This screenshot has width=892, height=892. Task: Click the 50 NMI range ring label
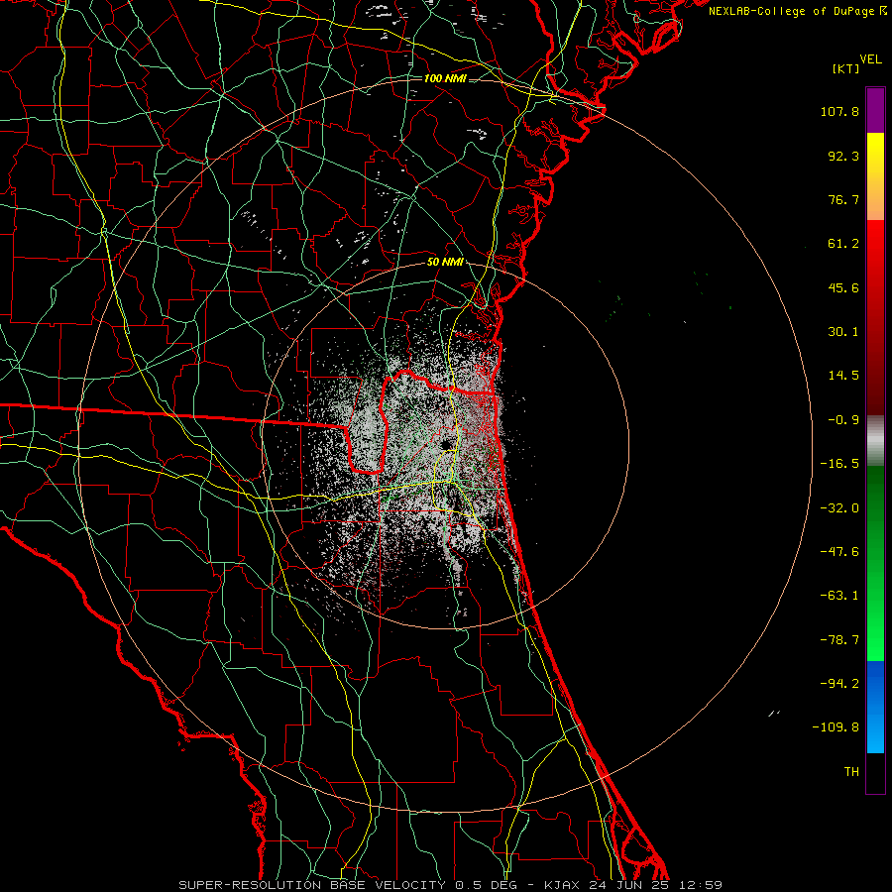point(445,263)
